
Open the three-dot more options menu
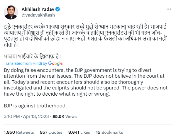[x=167, y=9]
